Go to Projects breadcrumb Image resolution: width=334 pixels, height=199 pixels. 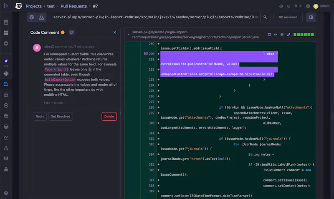pyautogui.click(x=34, y=6)
